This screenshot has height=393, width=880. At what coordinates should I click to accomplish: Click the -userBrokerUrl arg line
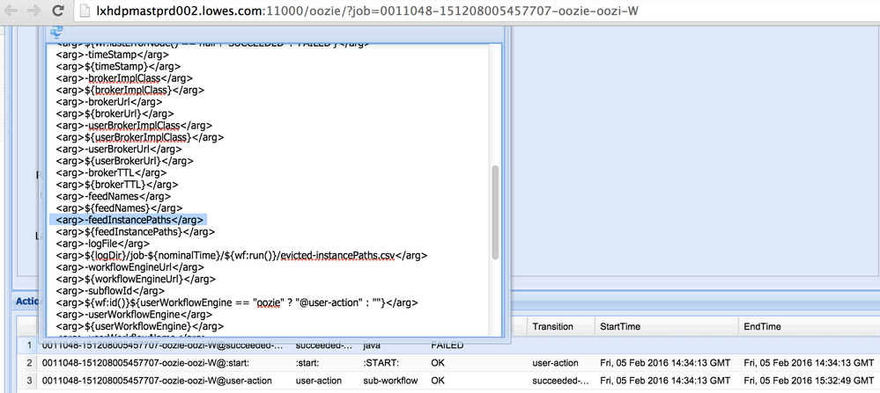pyautogui.click(x=119, y=149)
